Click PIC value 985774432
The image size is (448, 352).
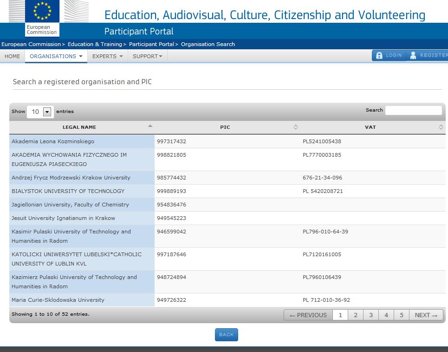click(171, 178)
